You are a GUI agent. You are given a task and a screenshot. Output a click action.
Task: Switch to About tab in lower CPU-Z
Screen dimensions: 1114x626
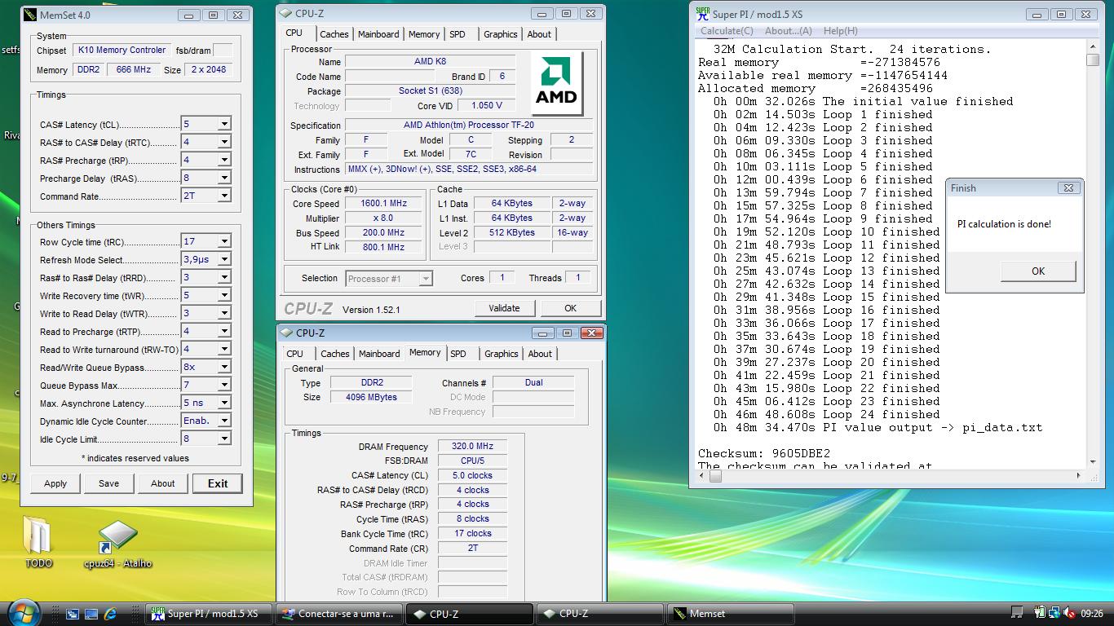(540, 354)
